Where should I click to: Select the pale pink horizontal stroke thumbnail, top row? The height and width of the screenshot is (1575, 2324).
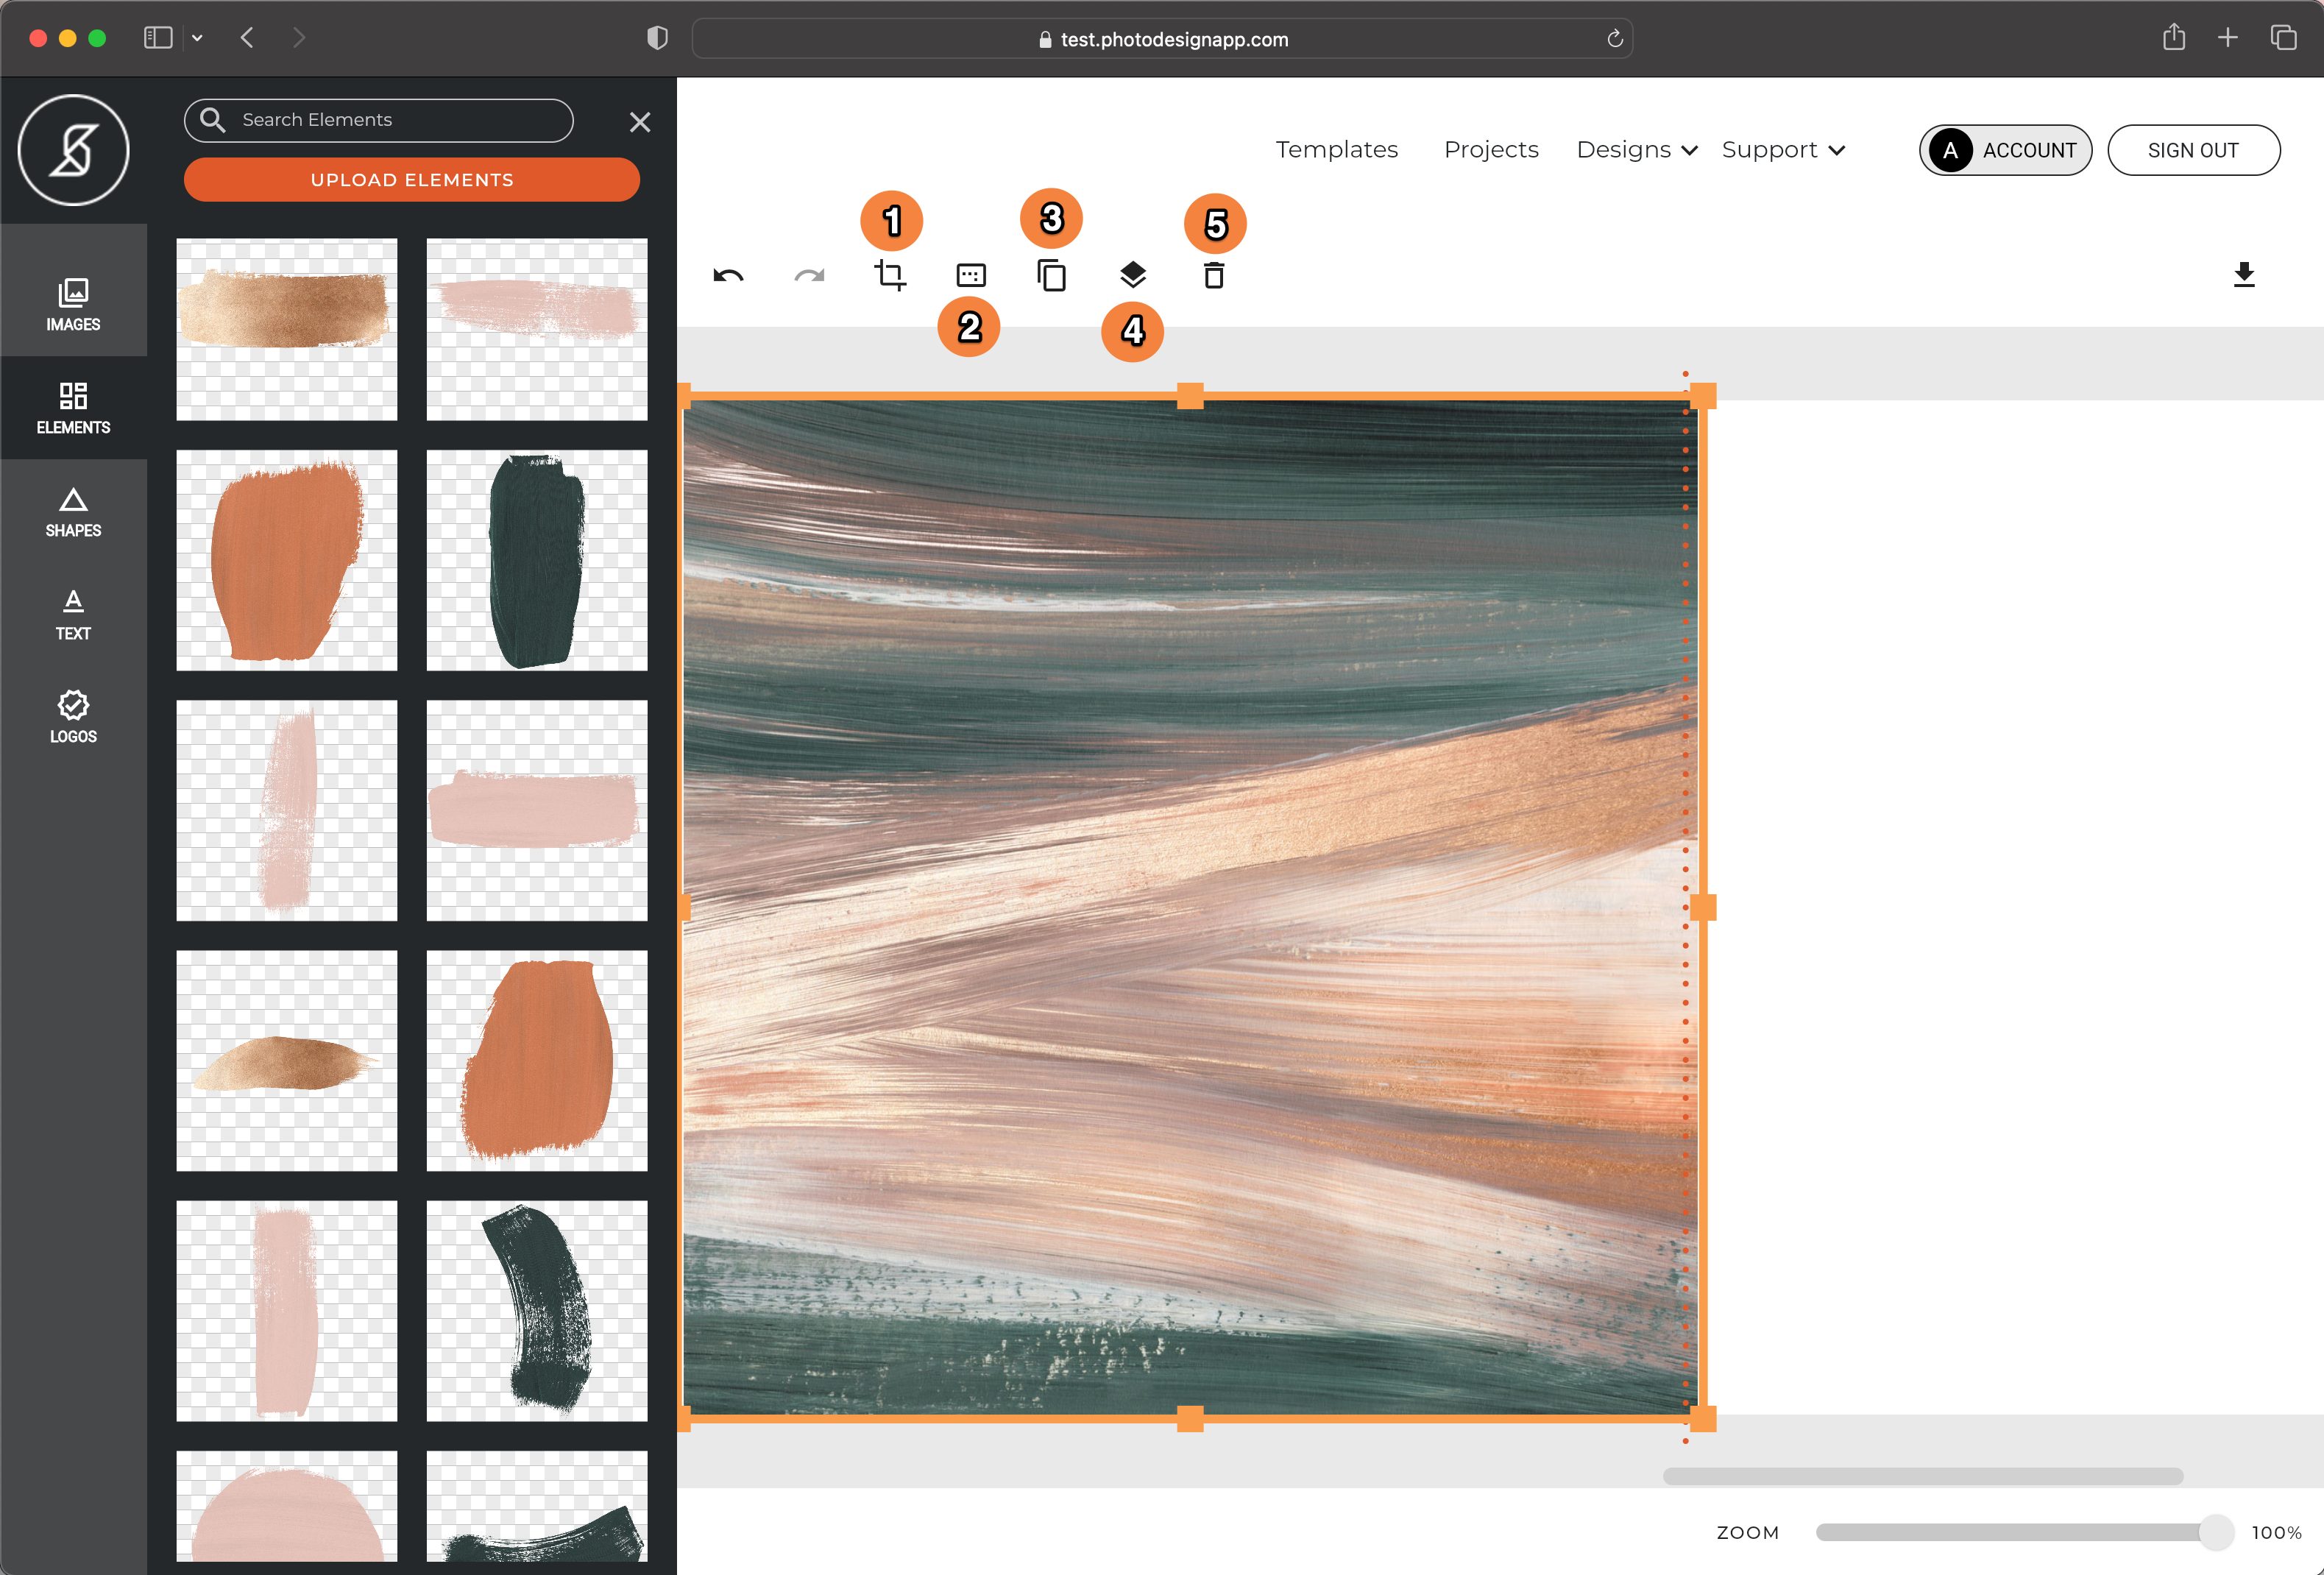(537, 329)
